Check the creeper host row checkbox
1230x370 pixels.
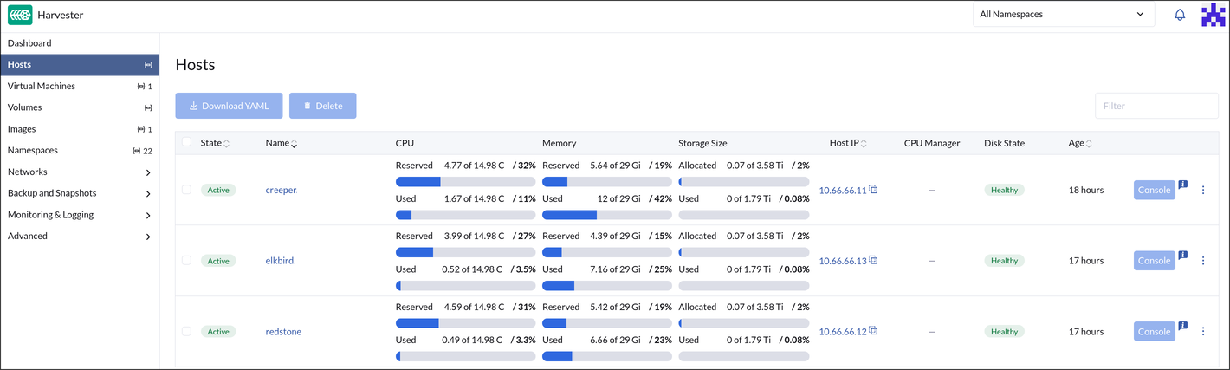[x=186, y=189]
